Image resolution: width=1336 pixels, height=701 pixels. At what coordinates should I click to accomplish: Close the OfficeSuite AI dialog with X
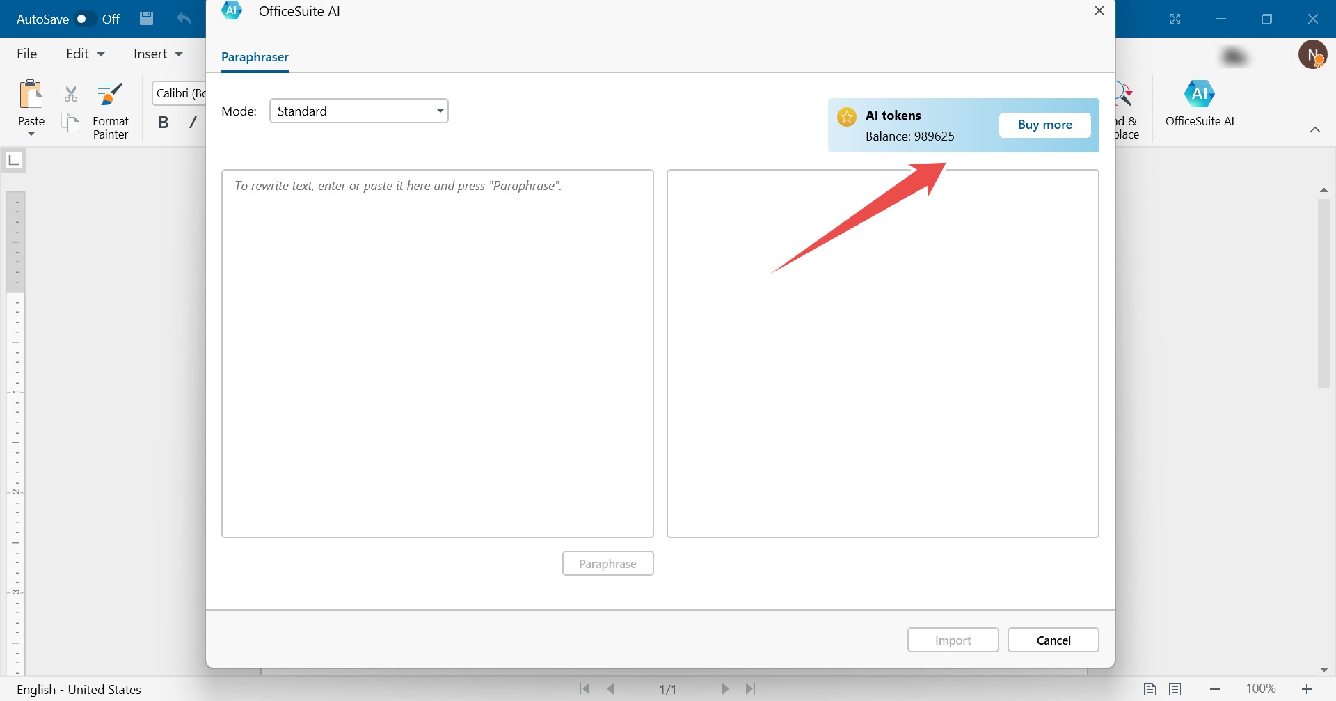[1099, 10]
